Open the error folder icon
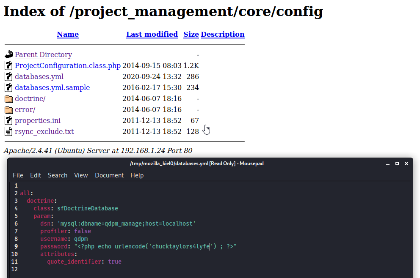This screenshot has height=278, width=420. click(x=8, y=109)
